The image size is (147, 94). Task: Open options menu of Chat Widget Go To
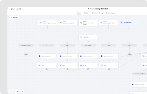tap(96, 66)
